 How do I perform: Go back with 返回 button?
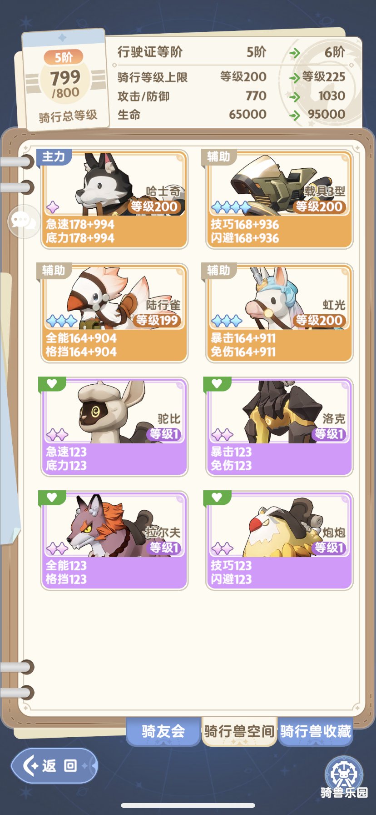(54, 766)
